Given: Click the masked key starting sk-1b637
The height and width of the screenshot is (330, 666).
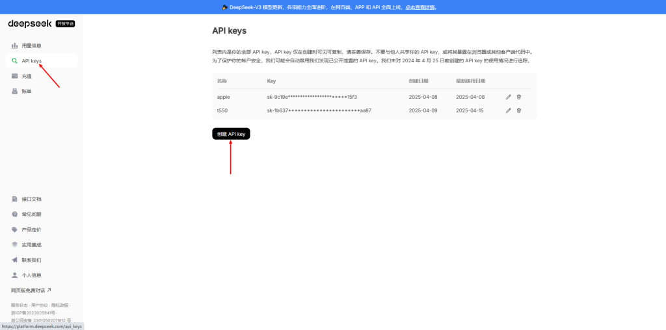Looking at the screenshot, I should (x=319, y=110).
